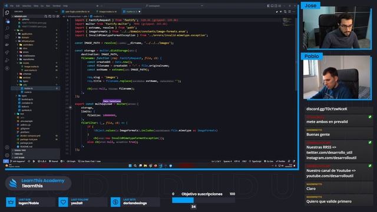This screenshot has height=212, width=377.
Task: Click VS Code icon on the taskbar
Action: 161,165
